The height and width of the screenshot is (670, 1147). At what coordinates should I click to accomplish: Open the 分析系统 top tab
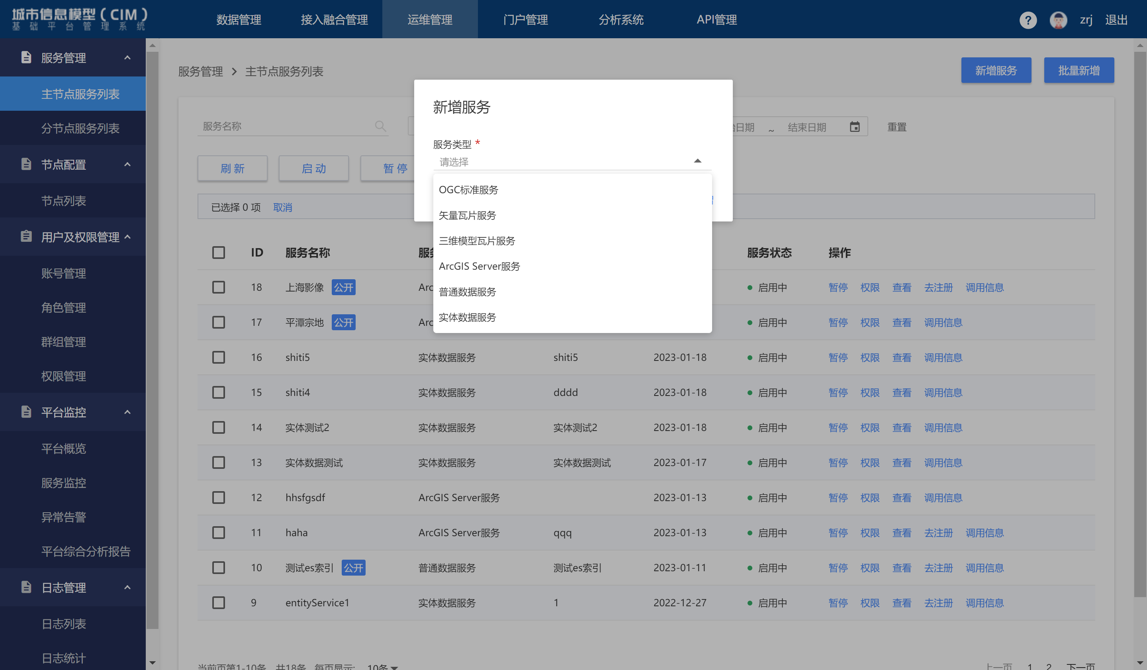(x=621, y=20)
